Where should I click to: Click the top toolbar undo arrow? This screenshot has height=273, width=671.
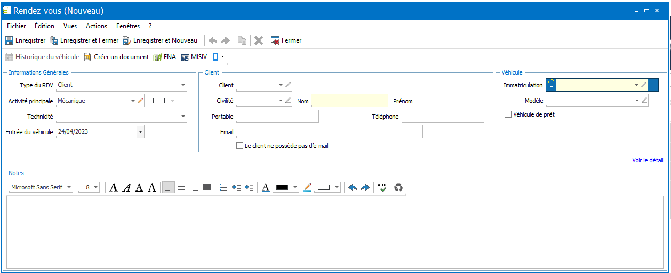click(x=213, y=40)
